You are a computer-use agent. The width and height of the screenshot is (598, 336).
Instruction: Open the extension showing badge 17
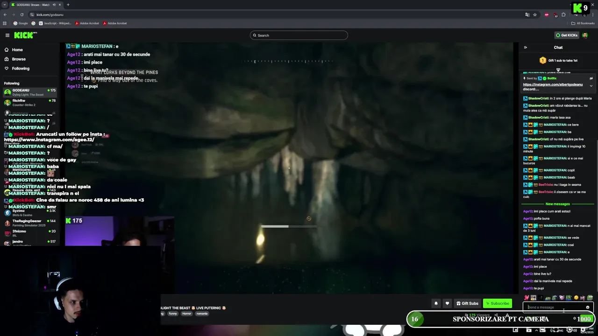click(x=555, y=14)
